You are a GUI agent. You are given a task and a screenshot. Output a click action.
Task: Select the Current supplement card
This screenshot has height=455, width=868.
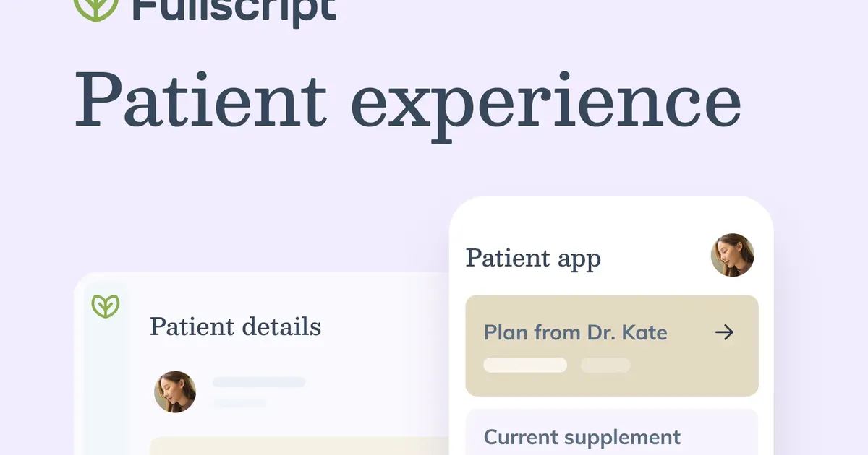tap(611, 432)
